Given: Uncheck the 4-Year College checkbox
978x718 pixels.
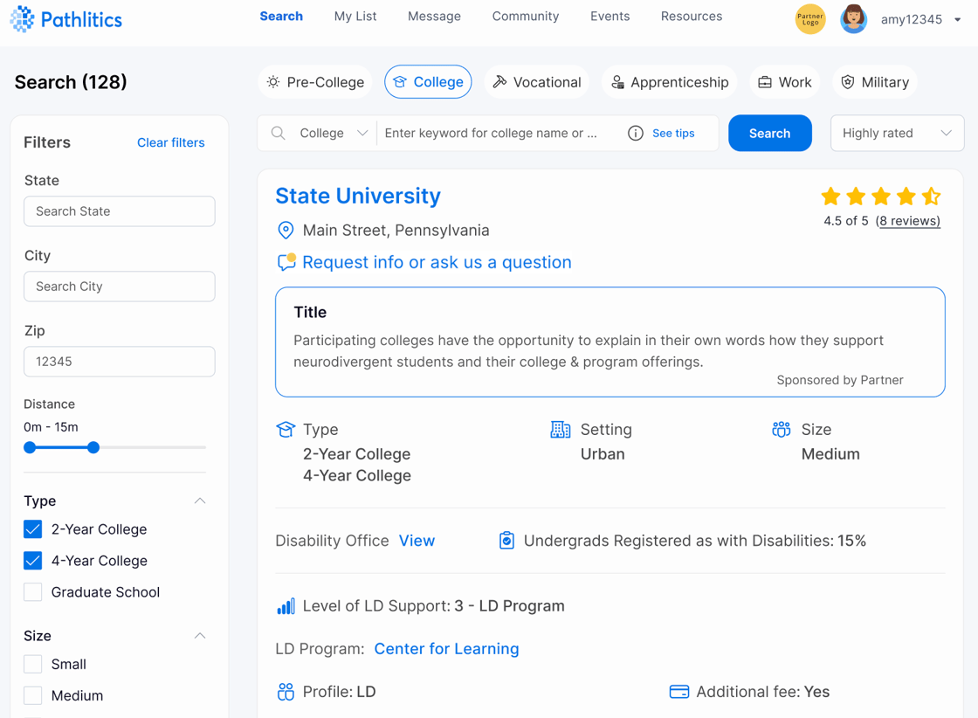Looking at the screenshot, I should click(33, 561).
